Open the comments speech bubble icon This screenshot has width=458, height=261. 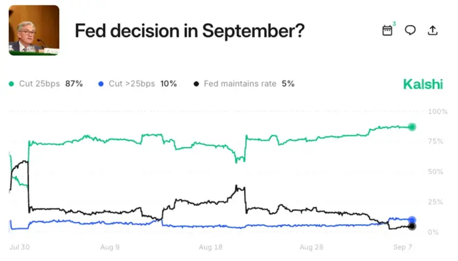point(410,30)
